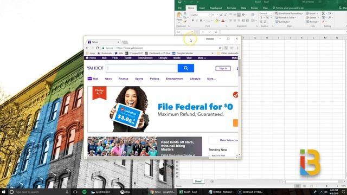The height and width of the screenshot is (195, 347).
Task: Bookmark this page with star icon
Action: (220, 48)
